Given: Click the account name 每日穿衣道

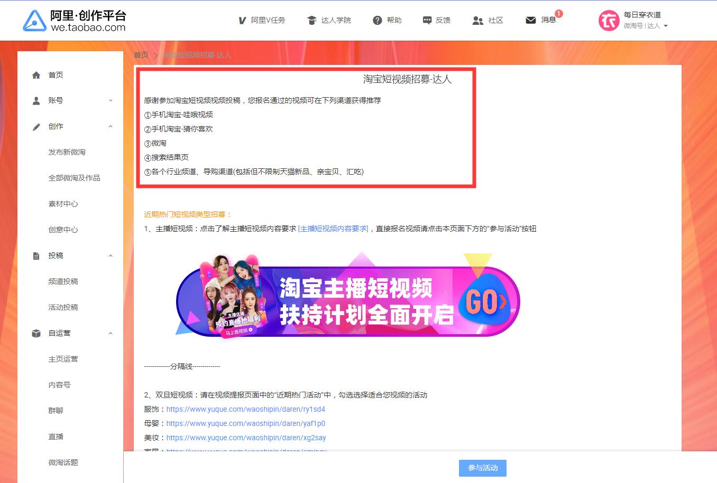Looking at the screenshot, I should (642, 15).
